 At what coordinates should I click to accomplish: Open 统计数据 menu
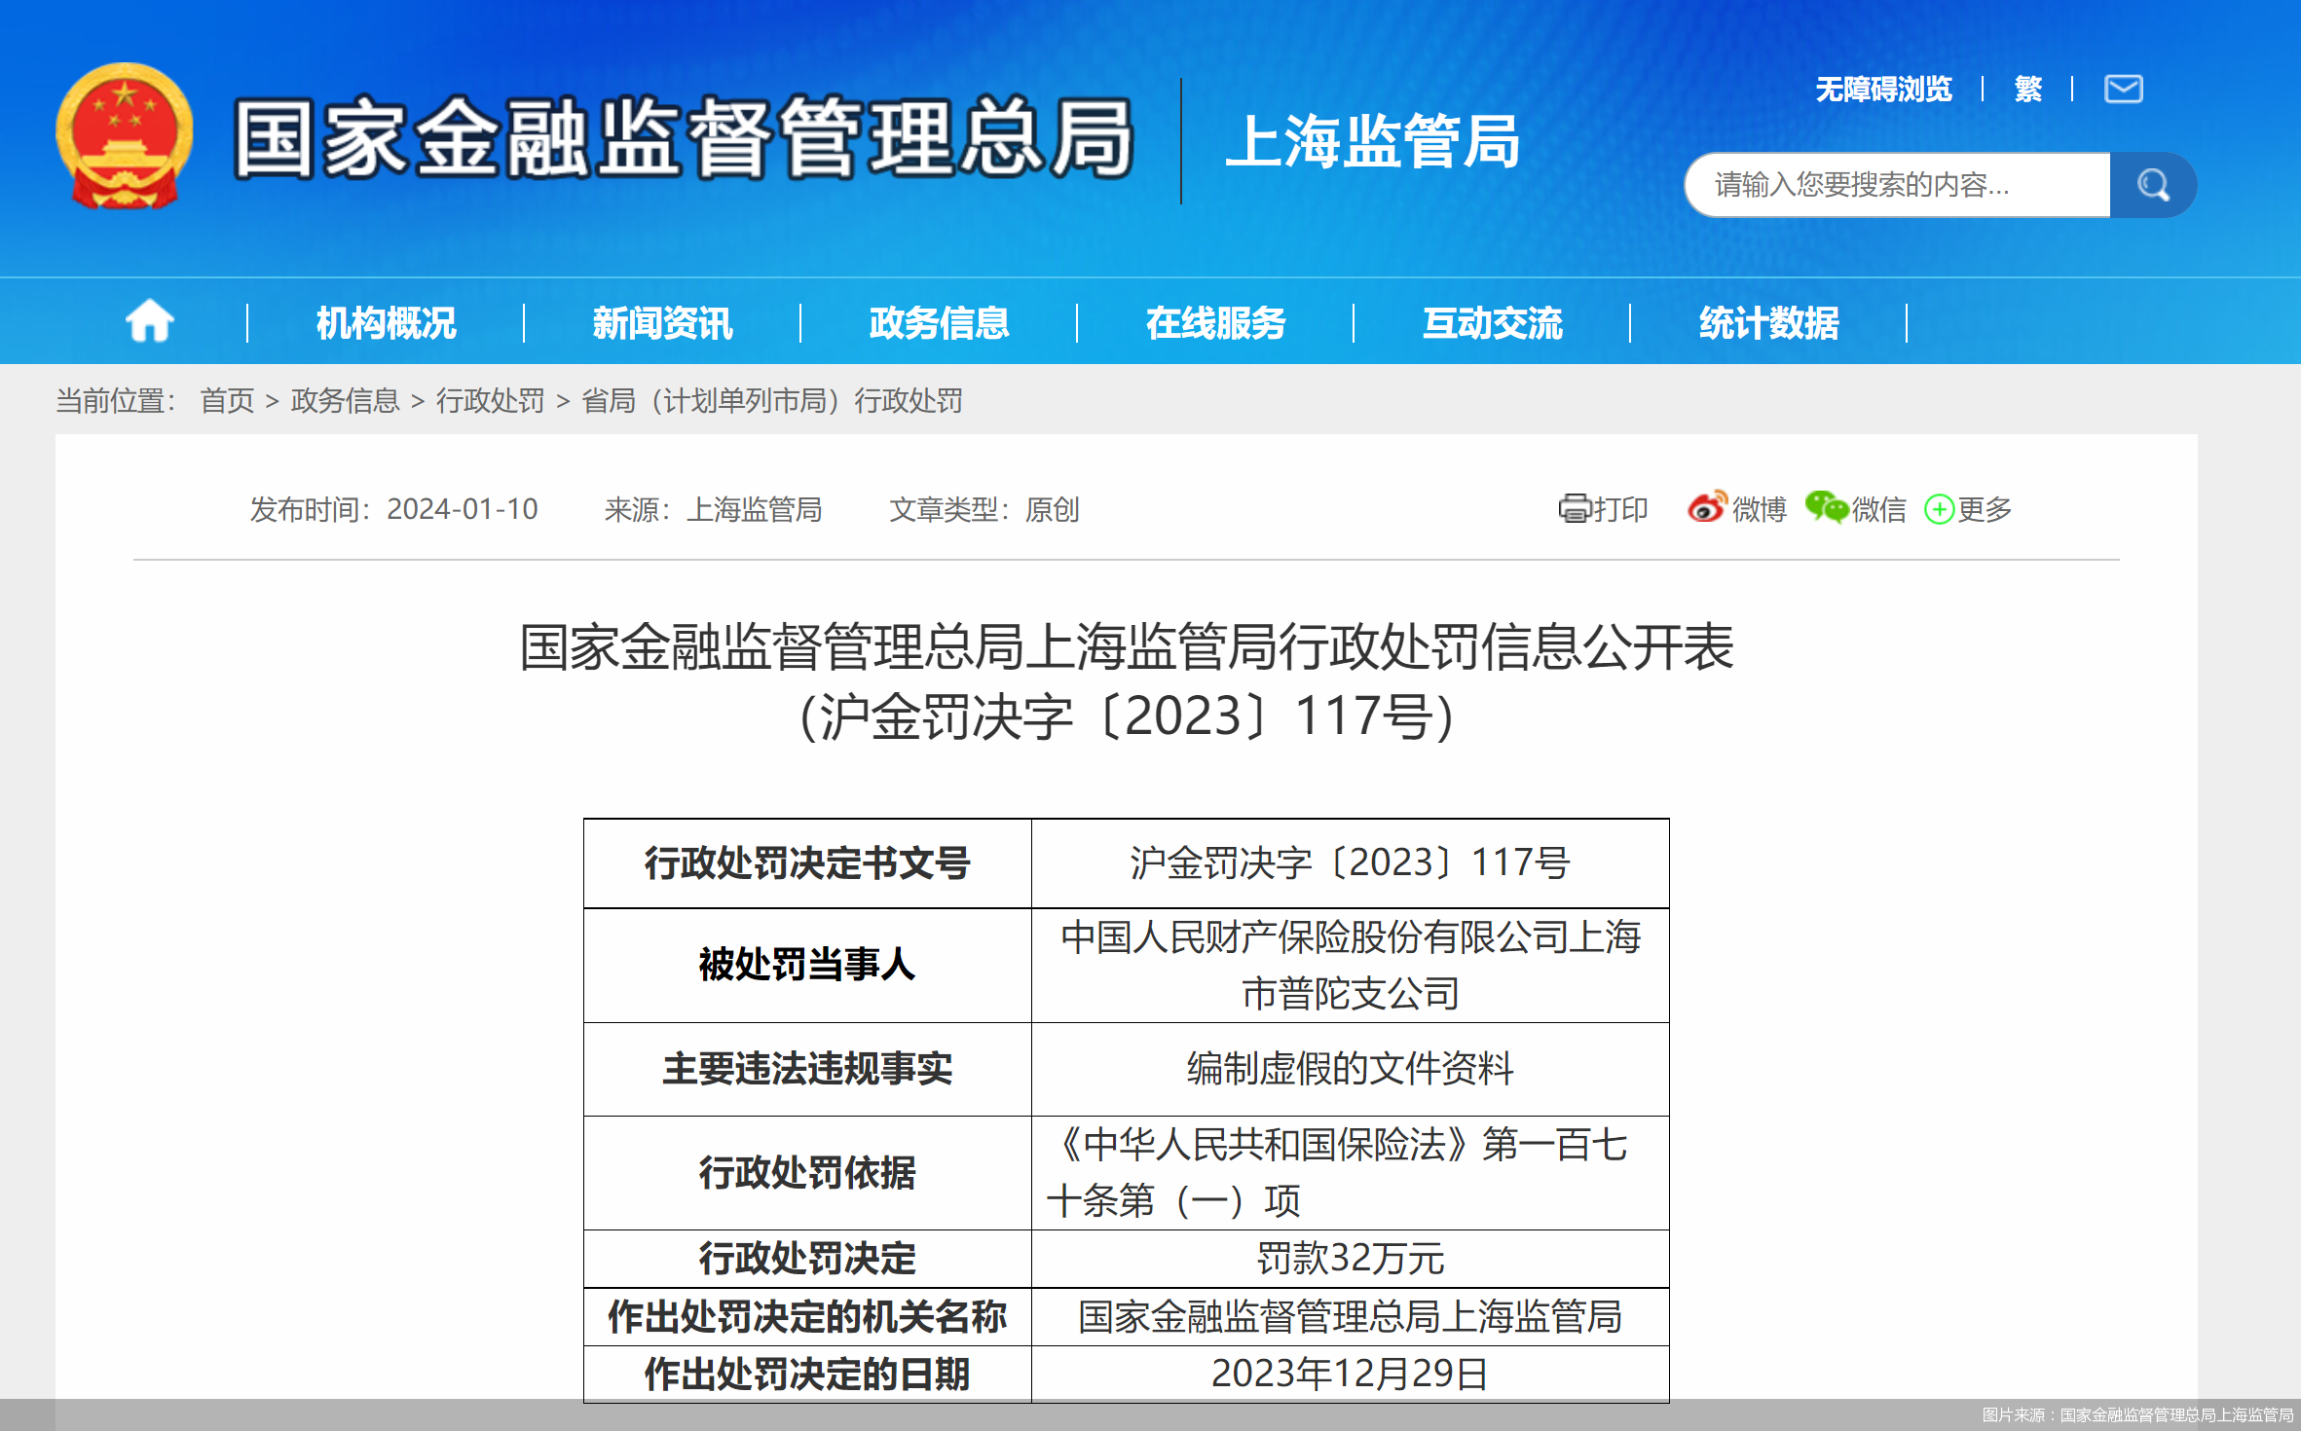coord(1768,322)
